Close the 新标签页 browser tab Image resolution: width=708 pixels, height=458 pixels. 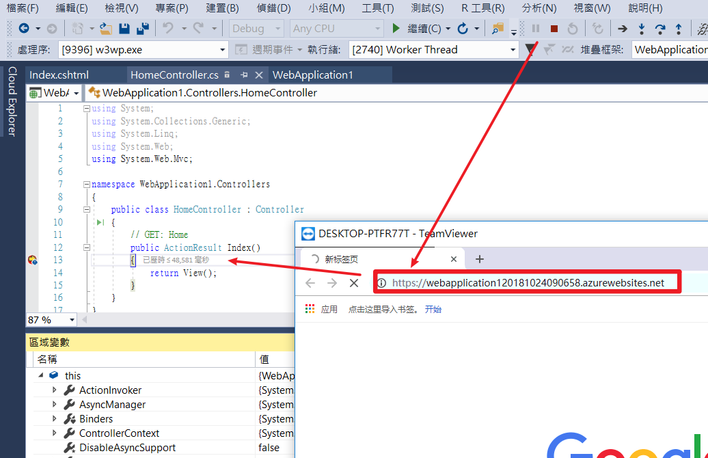click(454, 259)
